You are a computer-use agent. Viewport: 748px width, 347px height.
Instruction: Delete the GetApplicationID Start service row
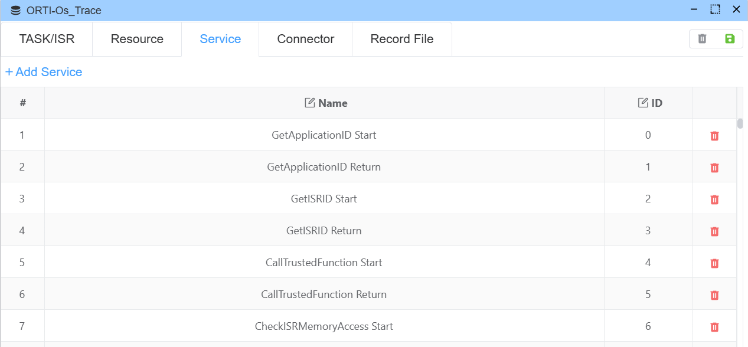tap(714, 136)
